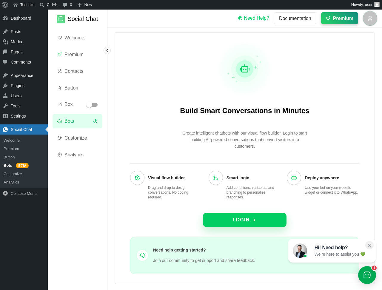The width and height of the screenshot is (382, 290).
Task: Open the Tools menu item
Action: click(24, 106)
